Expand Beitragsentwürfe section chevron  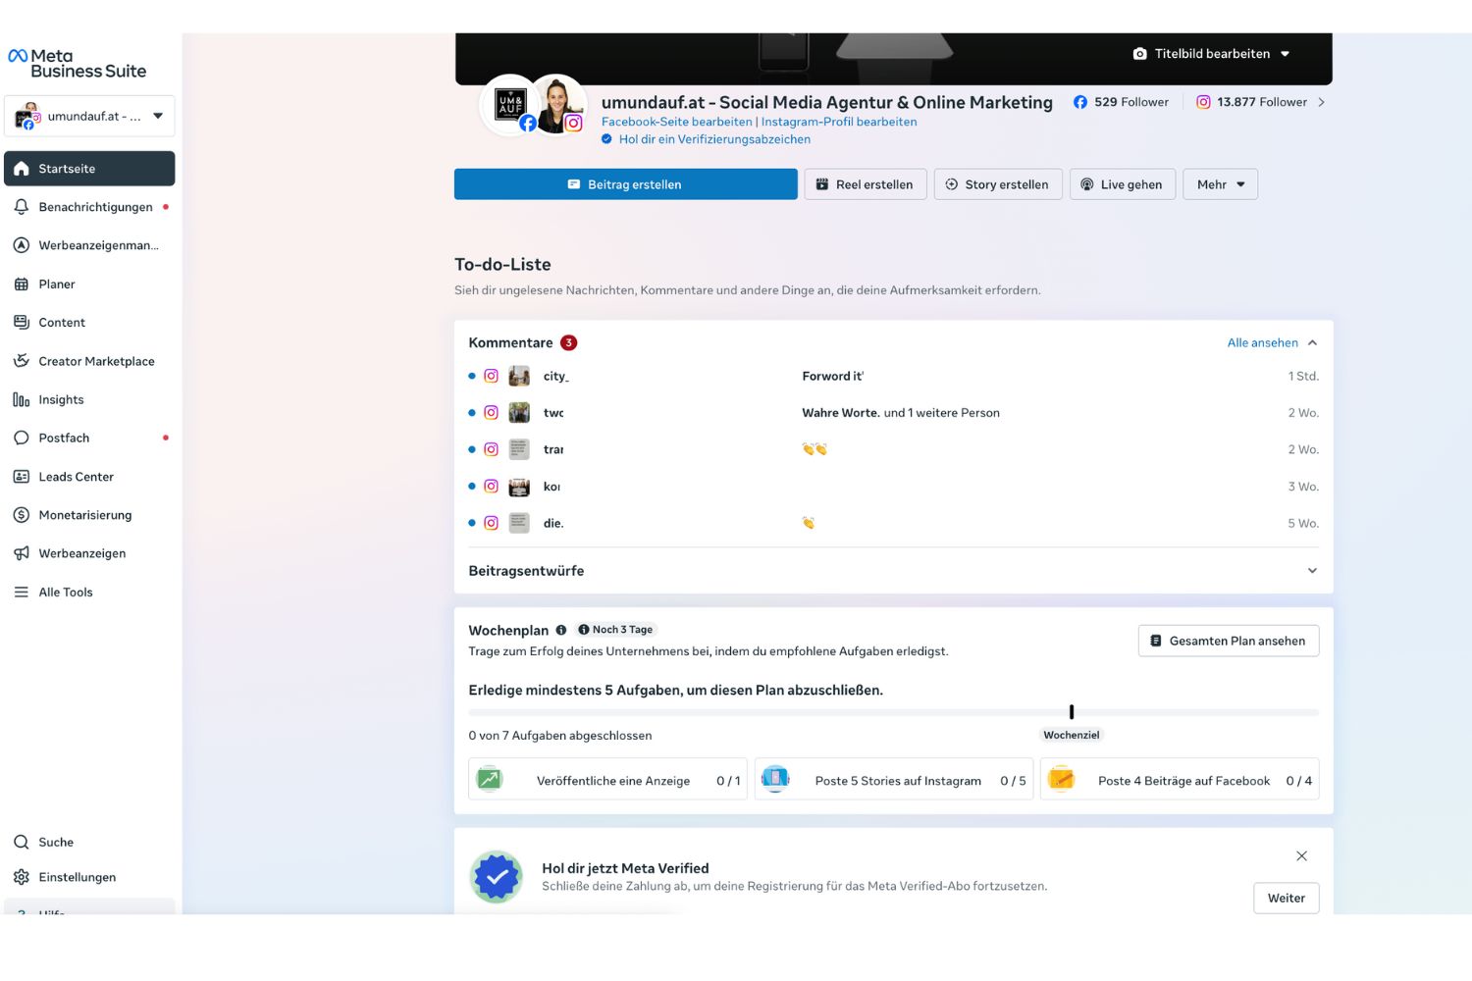[1312, 571]
